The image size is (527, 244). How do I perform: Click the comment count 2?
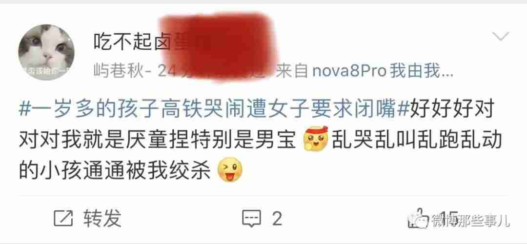[277, 219]
